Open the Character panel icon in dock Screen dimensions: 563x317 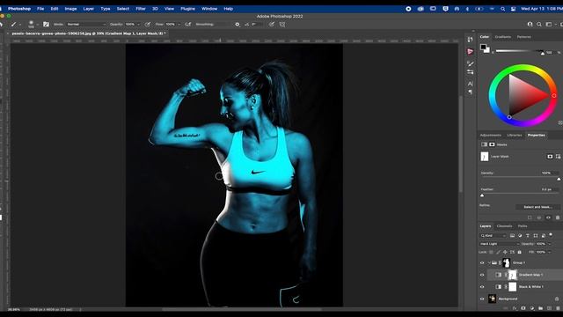470,84
